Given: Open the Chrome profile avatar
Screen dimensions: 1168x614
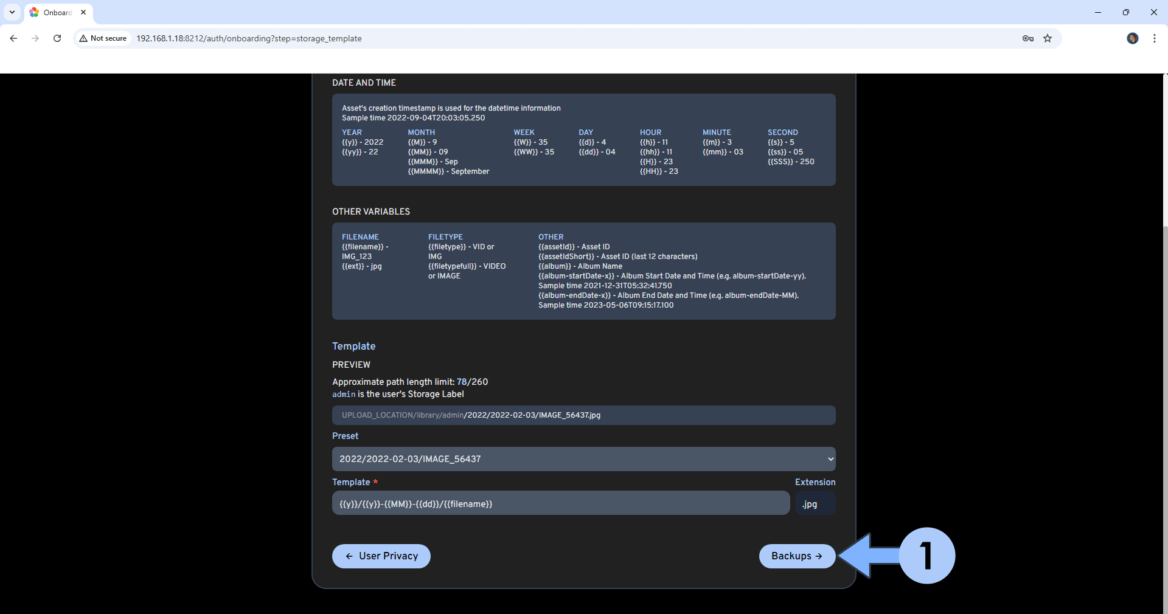Looking at the screenshot, I should [1132, 38].
